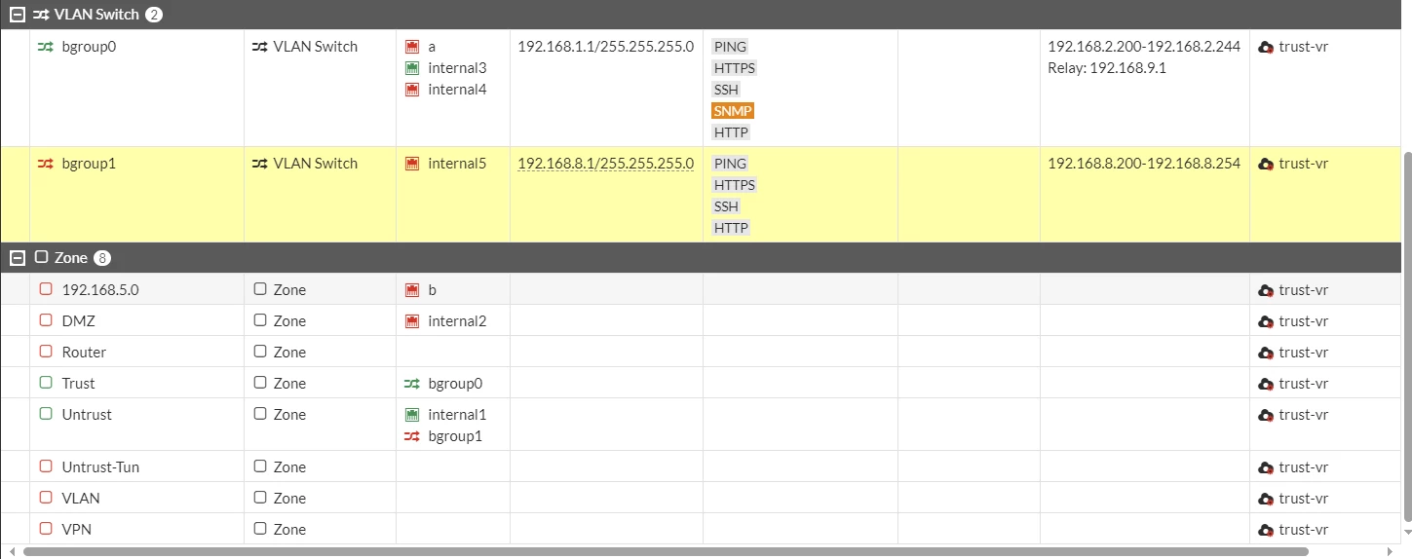Select the Trust zone name
This screenshot has height=559, width=1412.
pos(78,384)
